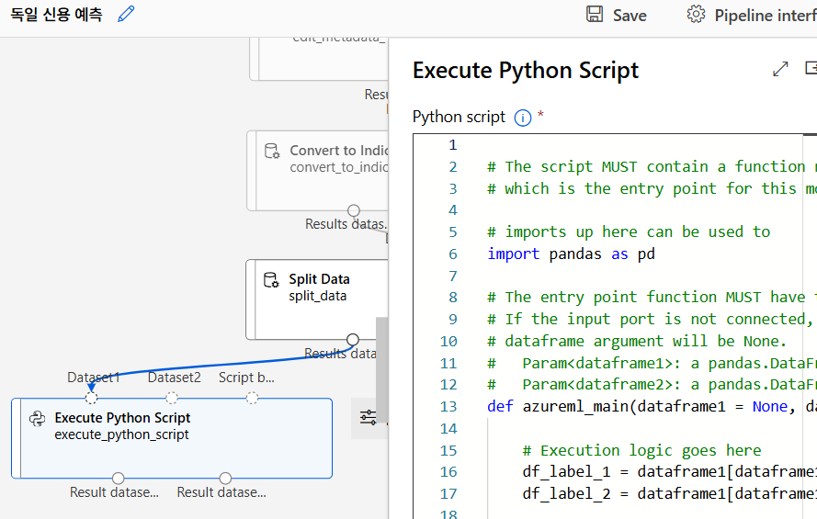Click the import pandas line in editor

pyautogui.click(x=571, y=254)
